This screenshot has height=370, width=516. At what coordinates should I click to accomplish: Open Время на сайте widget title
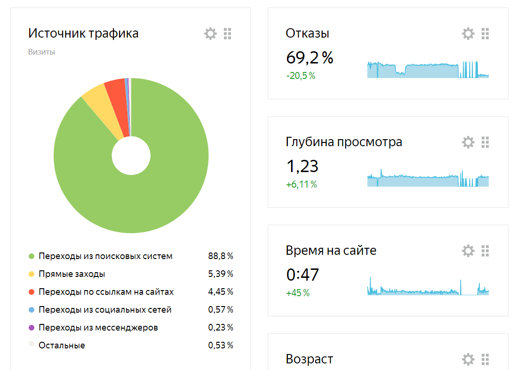[331, 251]
